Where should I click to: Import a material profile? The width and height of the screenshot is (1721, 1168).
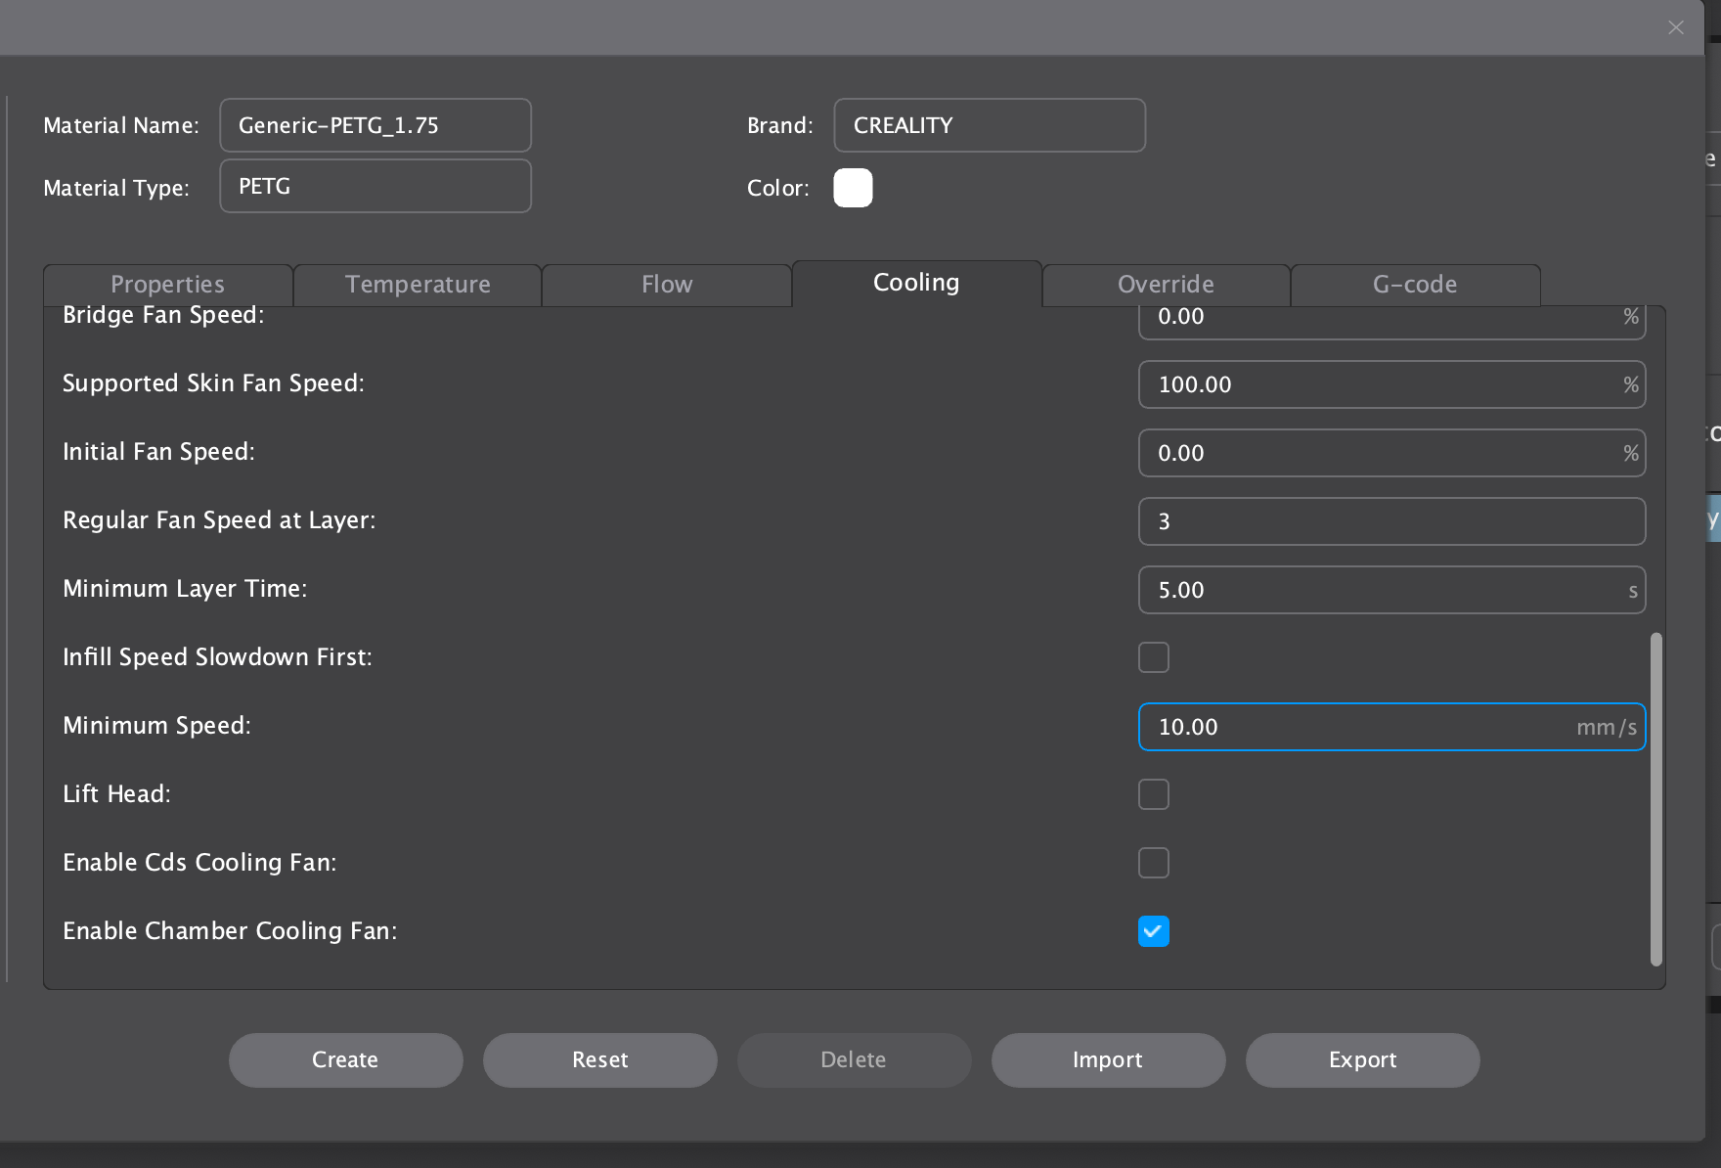pos(1108,1060)
